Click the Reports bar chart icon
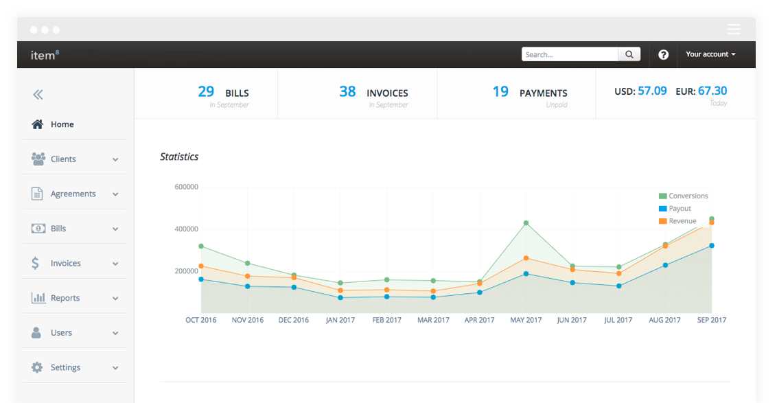 tap(38, 297)
